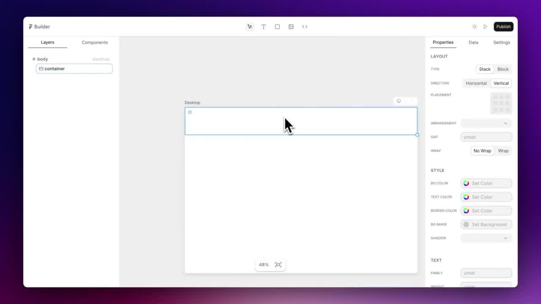
Task: Click the fit-to-screen zoom icon
Action: (278, 265)
